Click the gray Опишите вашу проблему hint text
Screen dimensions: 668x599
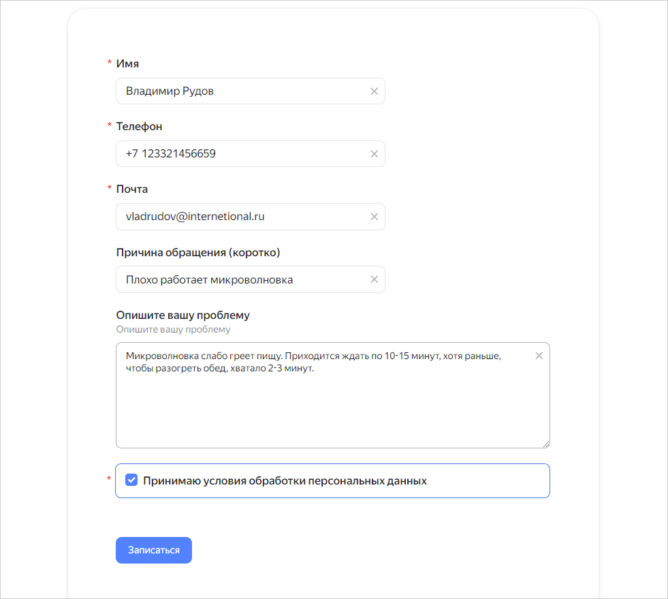coord(174,330)
